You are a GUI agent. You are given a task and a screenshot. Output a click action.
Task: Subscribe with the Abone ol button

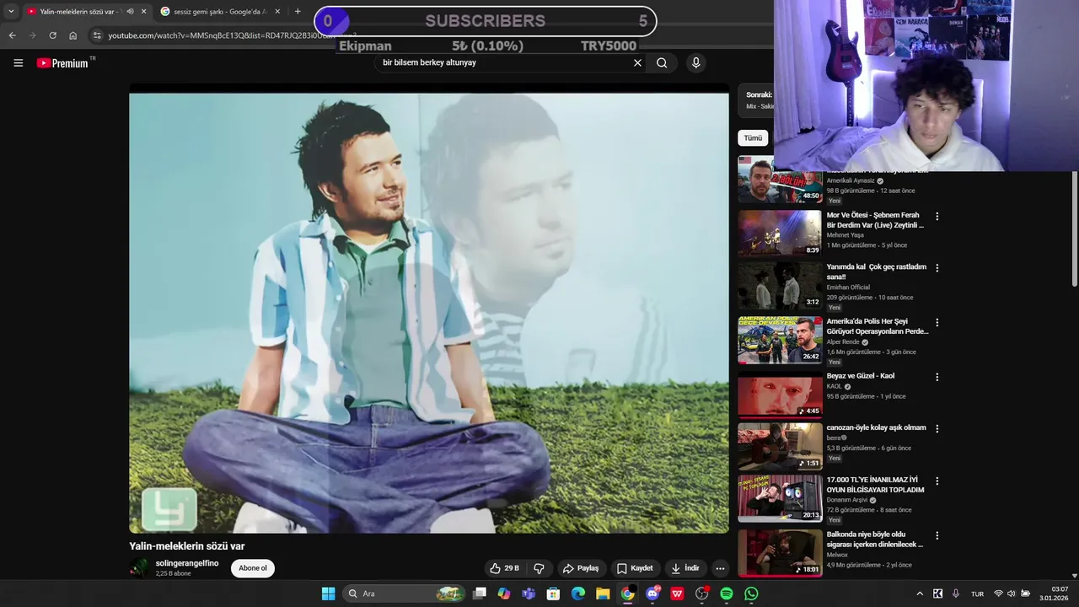[x=253, y=568]
